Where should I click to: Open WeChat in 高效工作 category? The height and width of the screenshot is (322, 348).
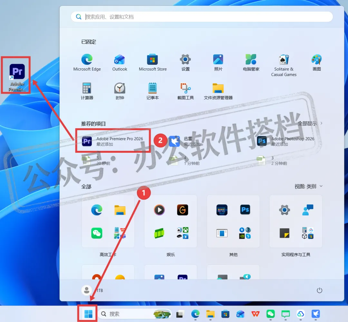97,233
